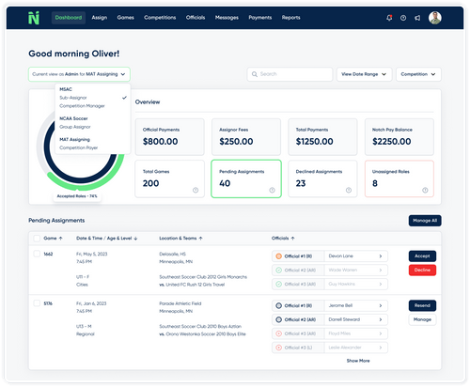The height and width of the screenshot is (387, 470).
Task: Sort by Officials column arrow
Action: [292, 239]
